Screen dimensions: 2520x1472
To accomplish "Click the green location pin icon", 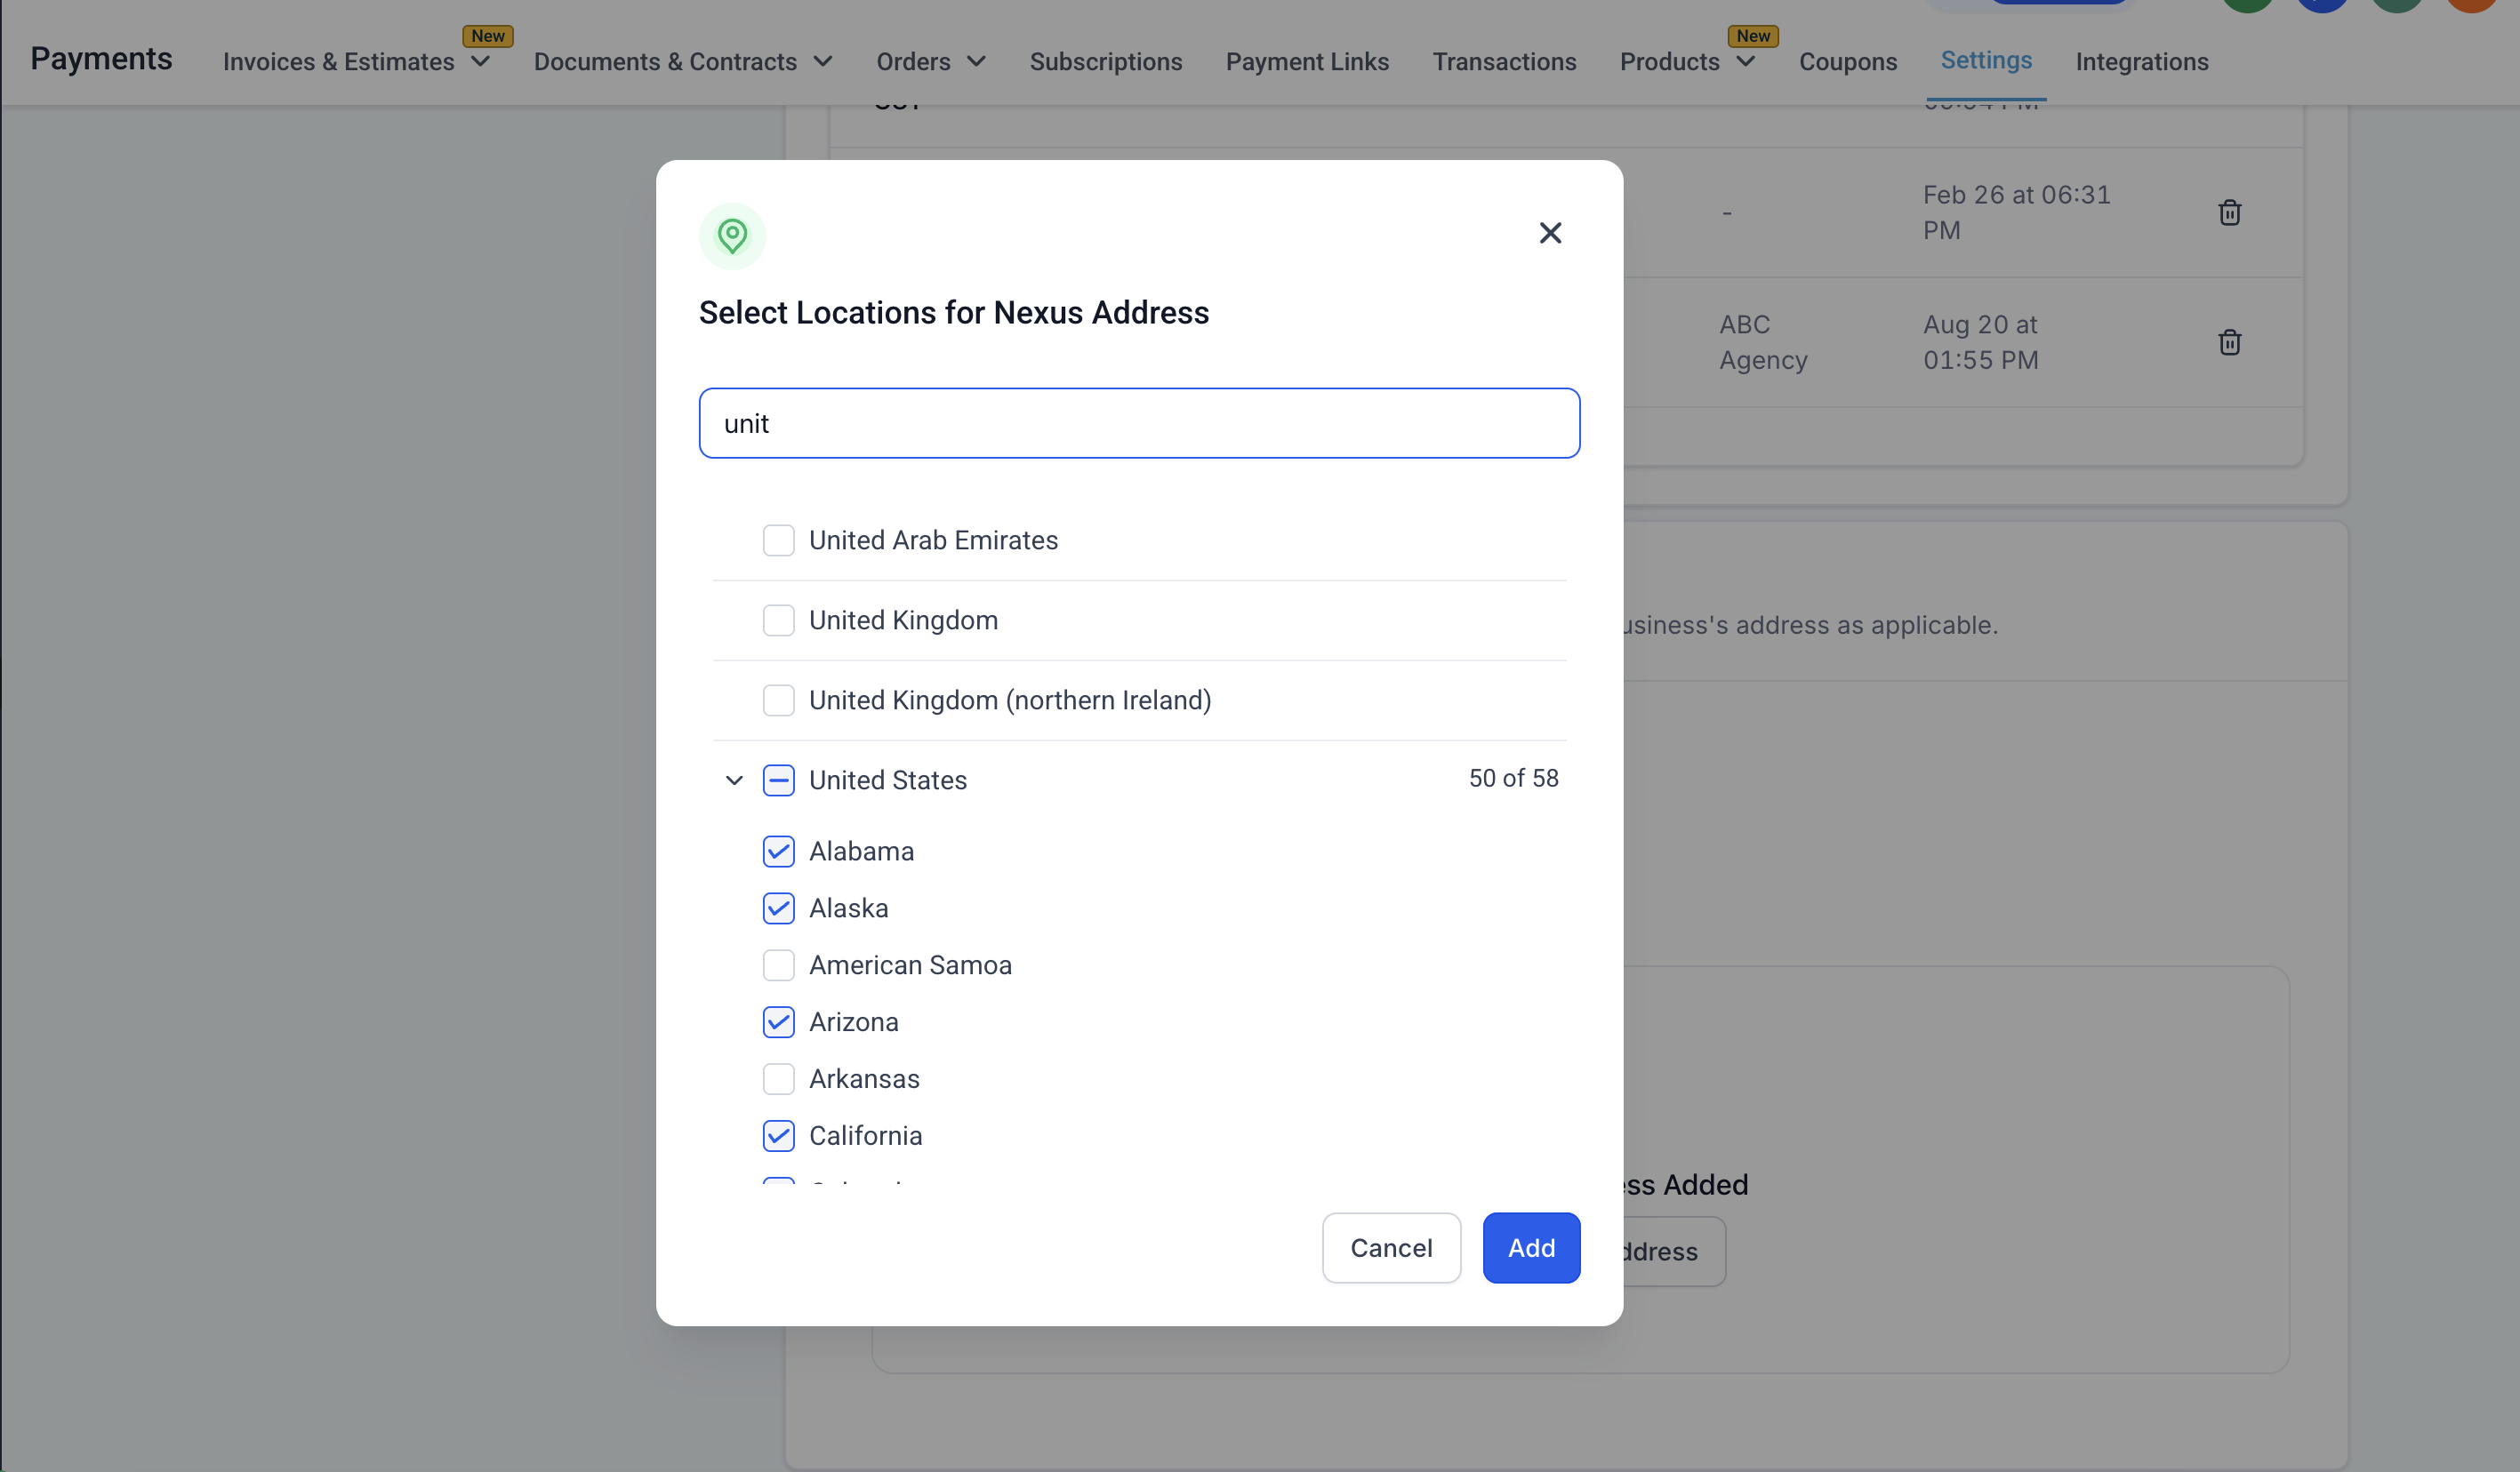I will tap(732, 236).
